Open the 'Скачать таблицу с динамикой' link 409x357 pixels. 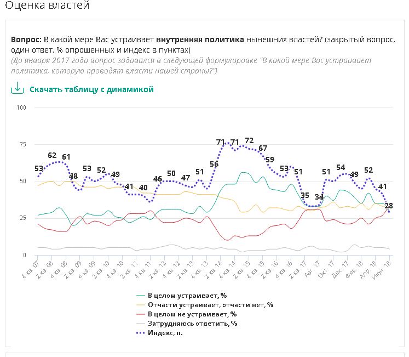coord(91,89)
